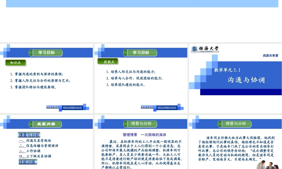Click the 情景与分析 banner above 管理情景 text
This screenshot has width=282, height=169.
pos(142,124)
